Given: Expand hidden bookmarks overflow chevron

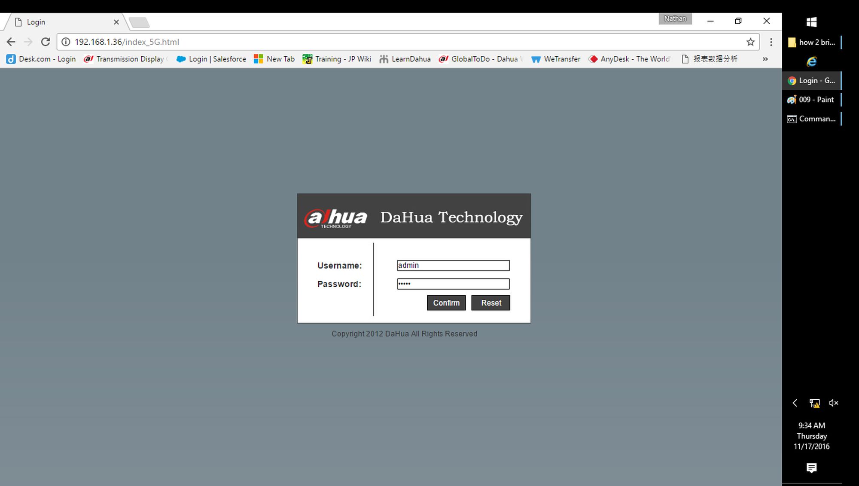Looking at the screenshot, I should 765,59.
